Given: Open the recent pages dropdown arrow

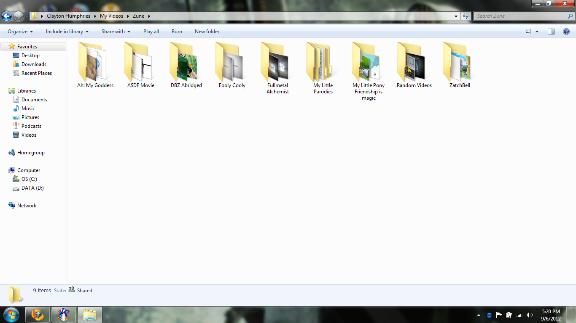Looking at the screenshot, I should click(27, 16).
